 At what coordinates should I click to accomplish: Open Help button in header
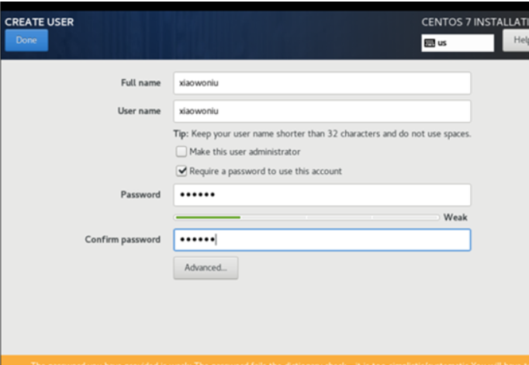[x=516, y=40]
